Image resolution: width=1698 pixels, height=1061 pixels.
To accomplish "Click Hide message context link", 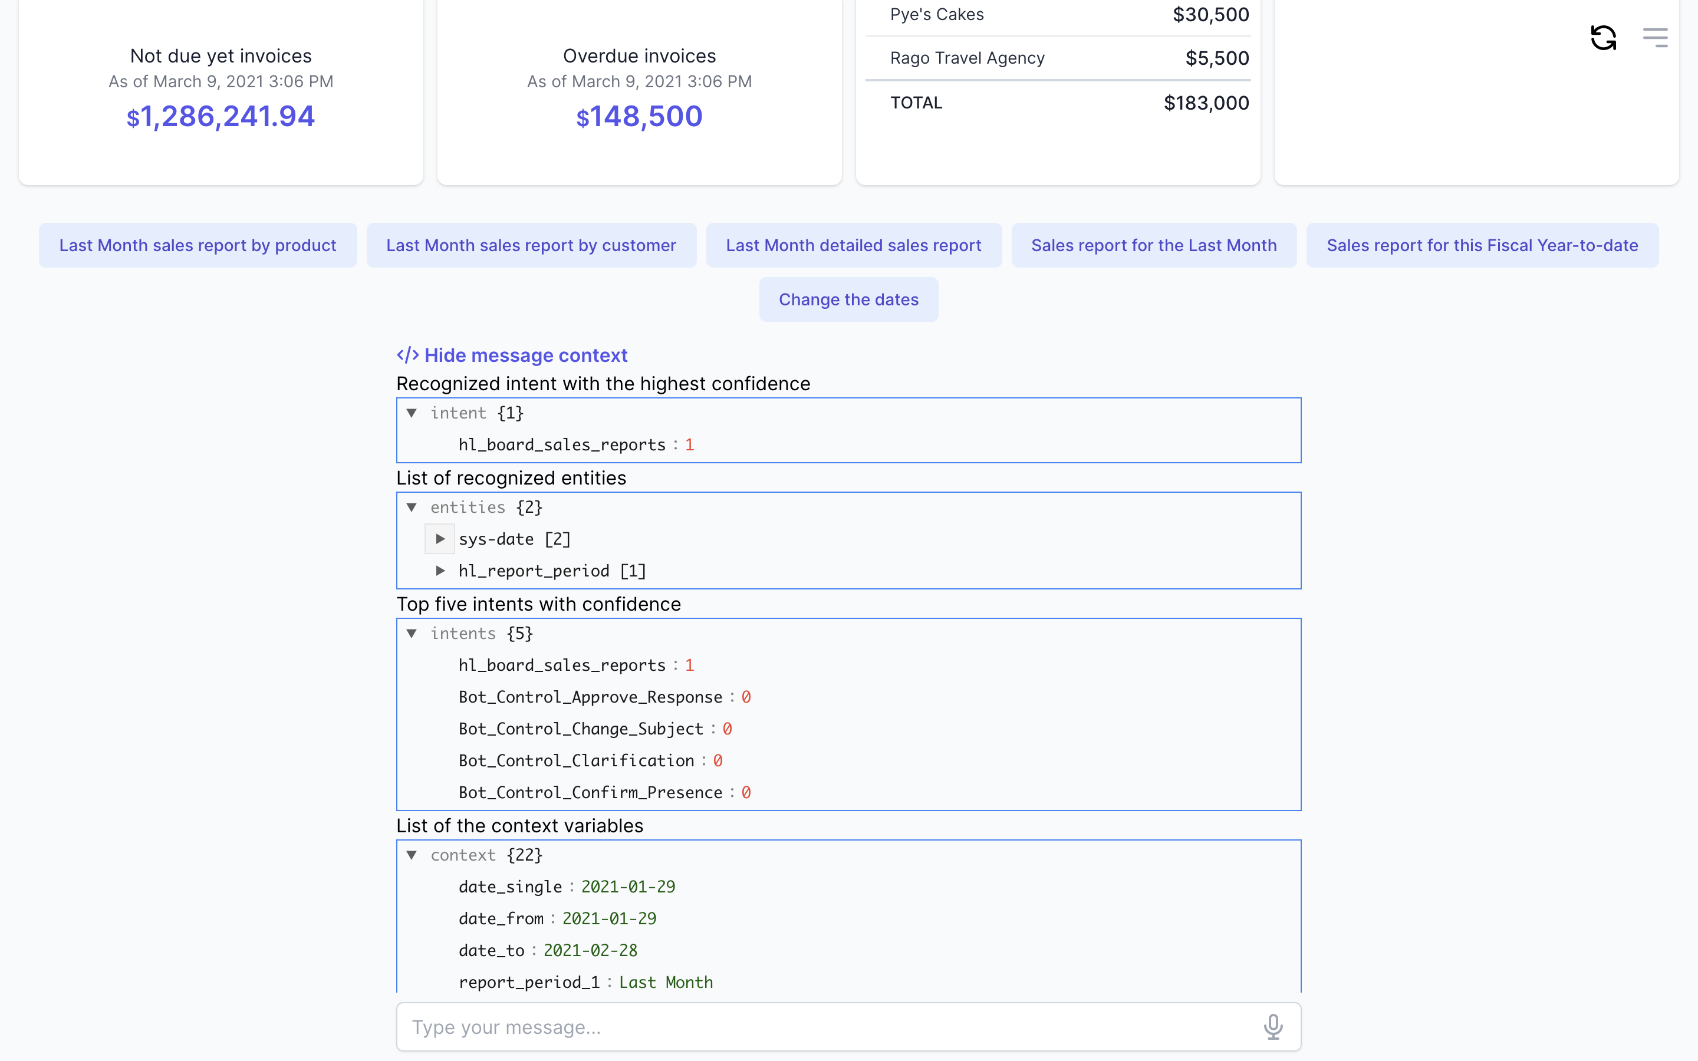I will [525, 355].
